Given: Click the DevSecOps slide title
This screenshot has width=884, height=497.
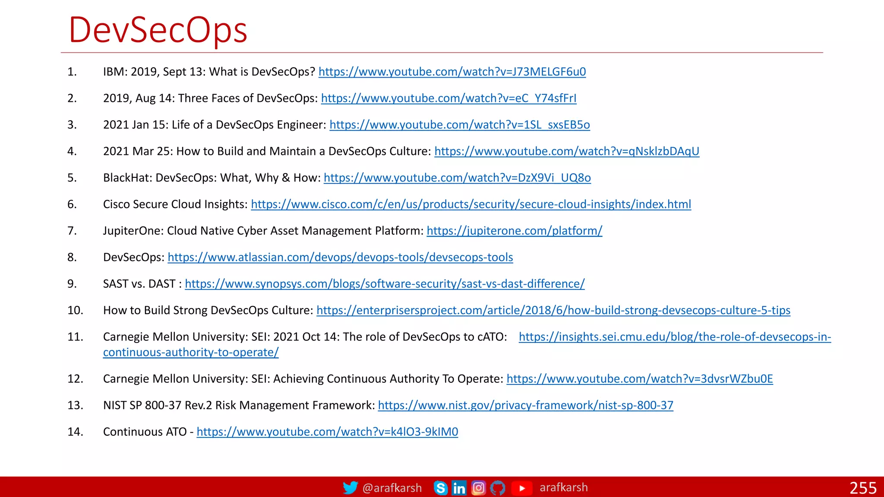Looking at the screenshot, I should (158, 30).
